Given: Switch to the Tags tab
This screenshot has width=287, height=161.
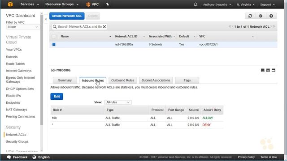Looking at the screenshot, I should [187, 80].
